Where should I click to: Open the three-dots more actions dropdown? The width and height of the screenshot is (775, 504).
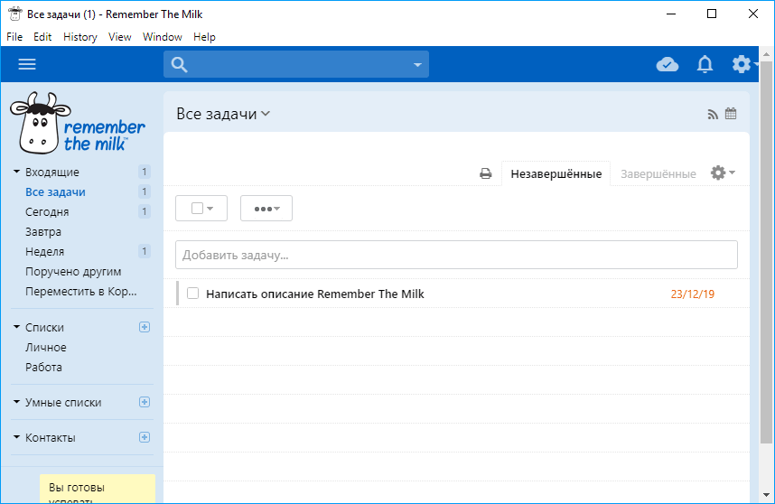tap(266, 208)
